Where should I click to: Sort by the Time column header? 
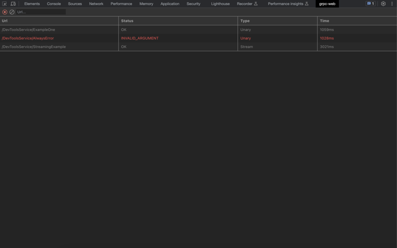357,21
